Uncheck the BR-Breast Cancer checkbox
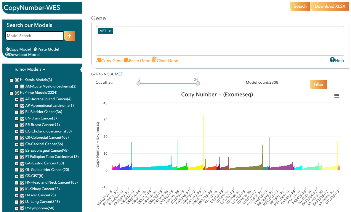The image size is (351, 212). [x=22, y=125]
